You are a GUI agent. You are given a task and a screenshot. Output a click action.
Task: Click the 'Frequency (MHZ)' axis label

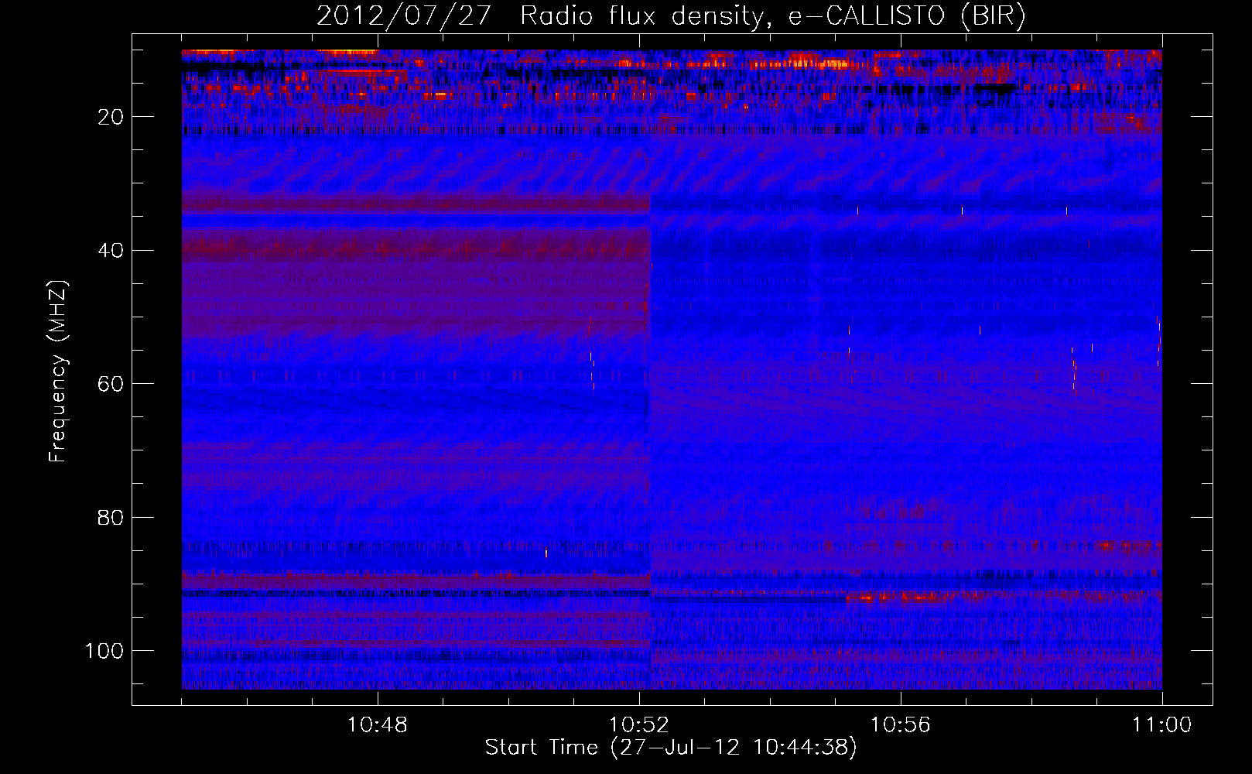click(58, 372)
